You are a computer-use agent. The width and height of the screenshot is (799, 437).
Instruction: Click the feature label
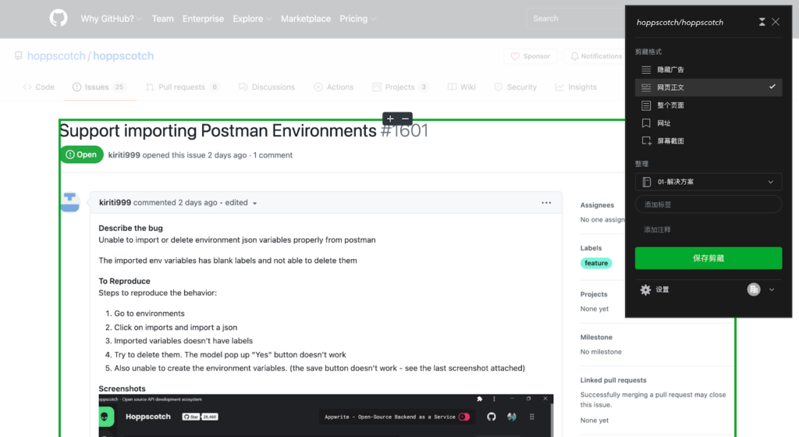[596, 263]
